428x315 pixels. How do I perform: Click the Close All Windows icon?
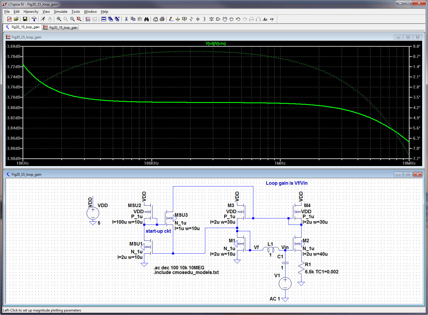click(x=117, y=19)
